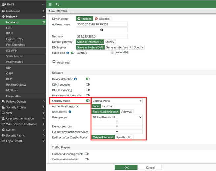The height and width of the screenshot is (171, 216).
Task: Open Static Routes in the sidebar
Action: coord(14,56)
